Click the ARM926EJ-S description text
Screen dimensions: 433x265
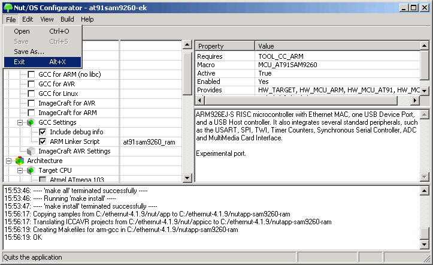pyautogui.click(x=307, y=126)
